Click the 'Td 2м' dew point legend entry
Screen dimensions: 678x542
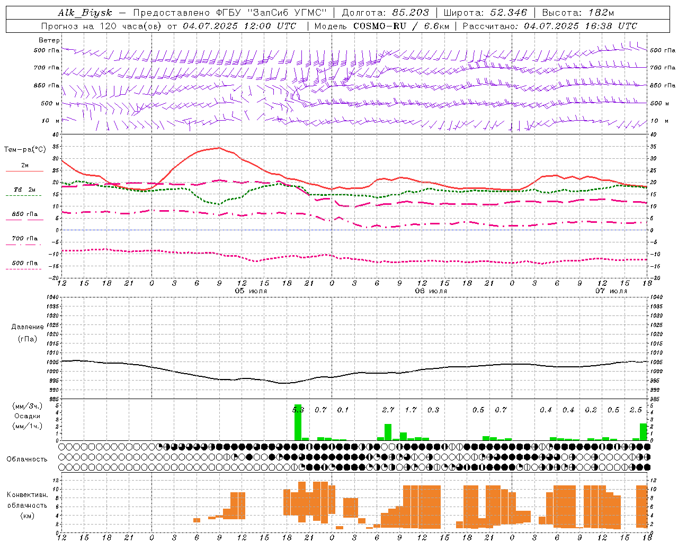24,189
